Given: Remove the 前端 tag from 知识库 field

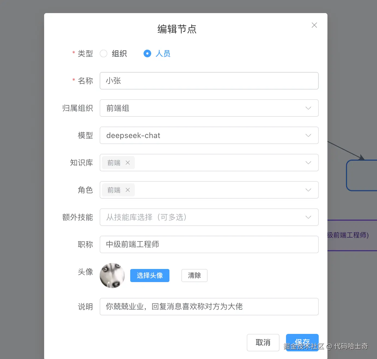Looking at the screenshot, I should [x=128, y=163].
